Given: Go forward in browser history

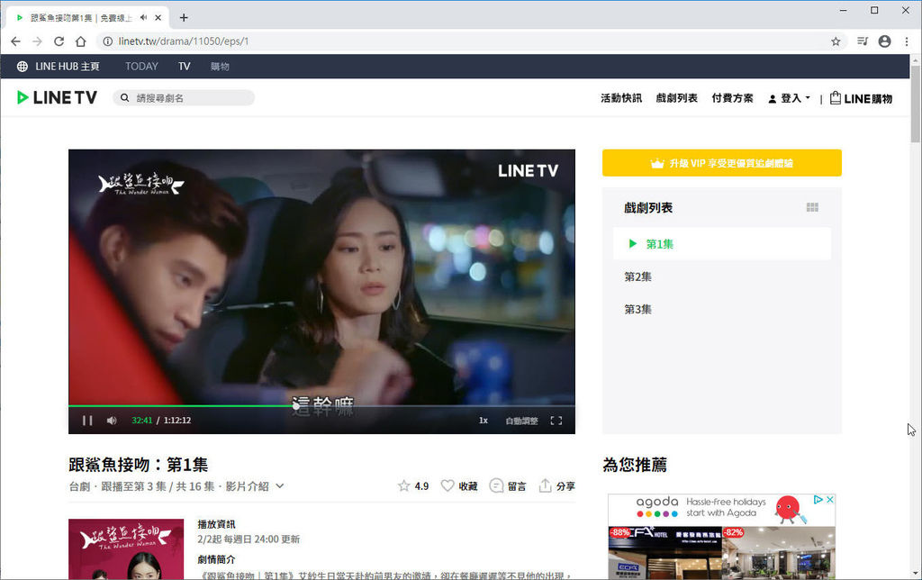Looking at the screenshot, I should [37, 41].
